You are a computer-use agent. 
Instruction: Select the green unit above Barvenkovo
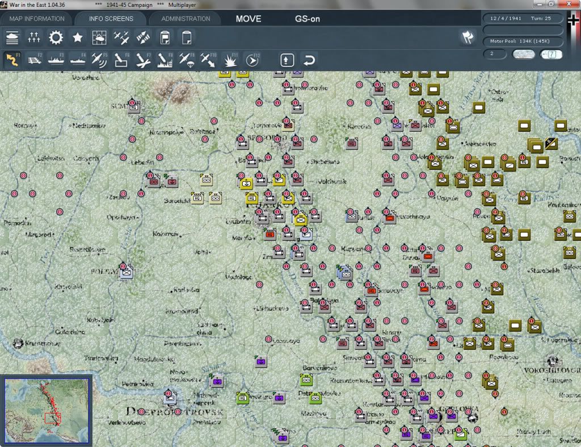306,380
